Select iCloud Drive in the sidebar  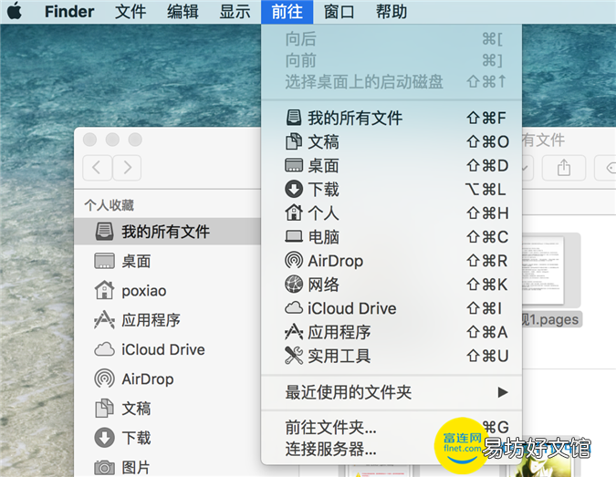coord(168,349)
